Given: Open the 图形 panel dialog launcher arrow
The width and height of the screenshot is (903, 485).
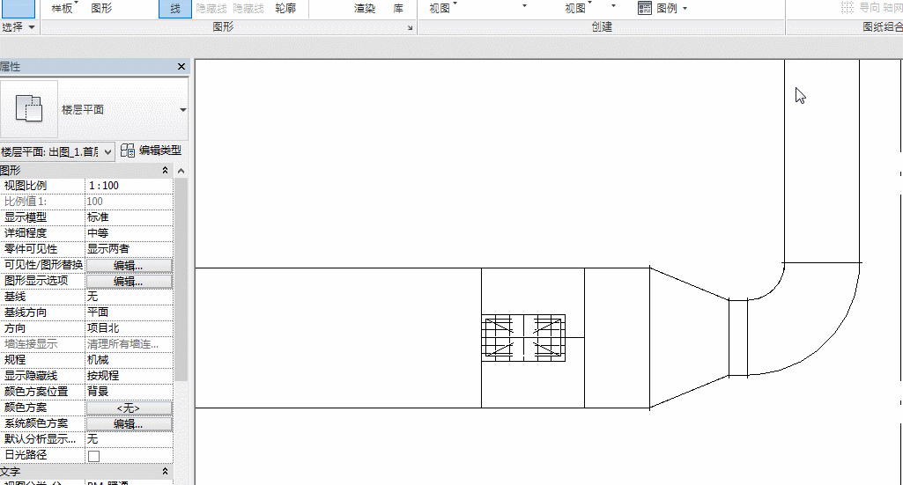Looking at the screenshot, I should coord(410,27).
